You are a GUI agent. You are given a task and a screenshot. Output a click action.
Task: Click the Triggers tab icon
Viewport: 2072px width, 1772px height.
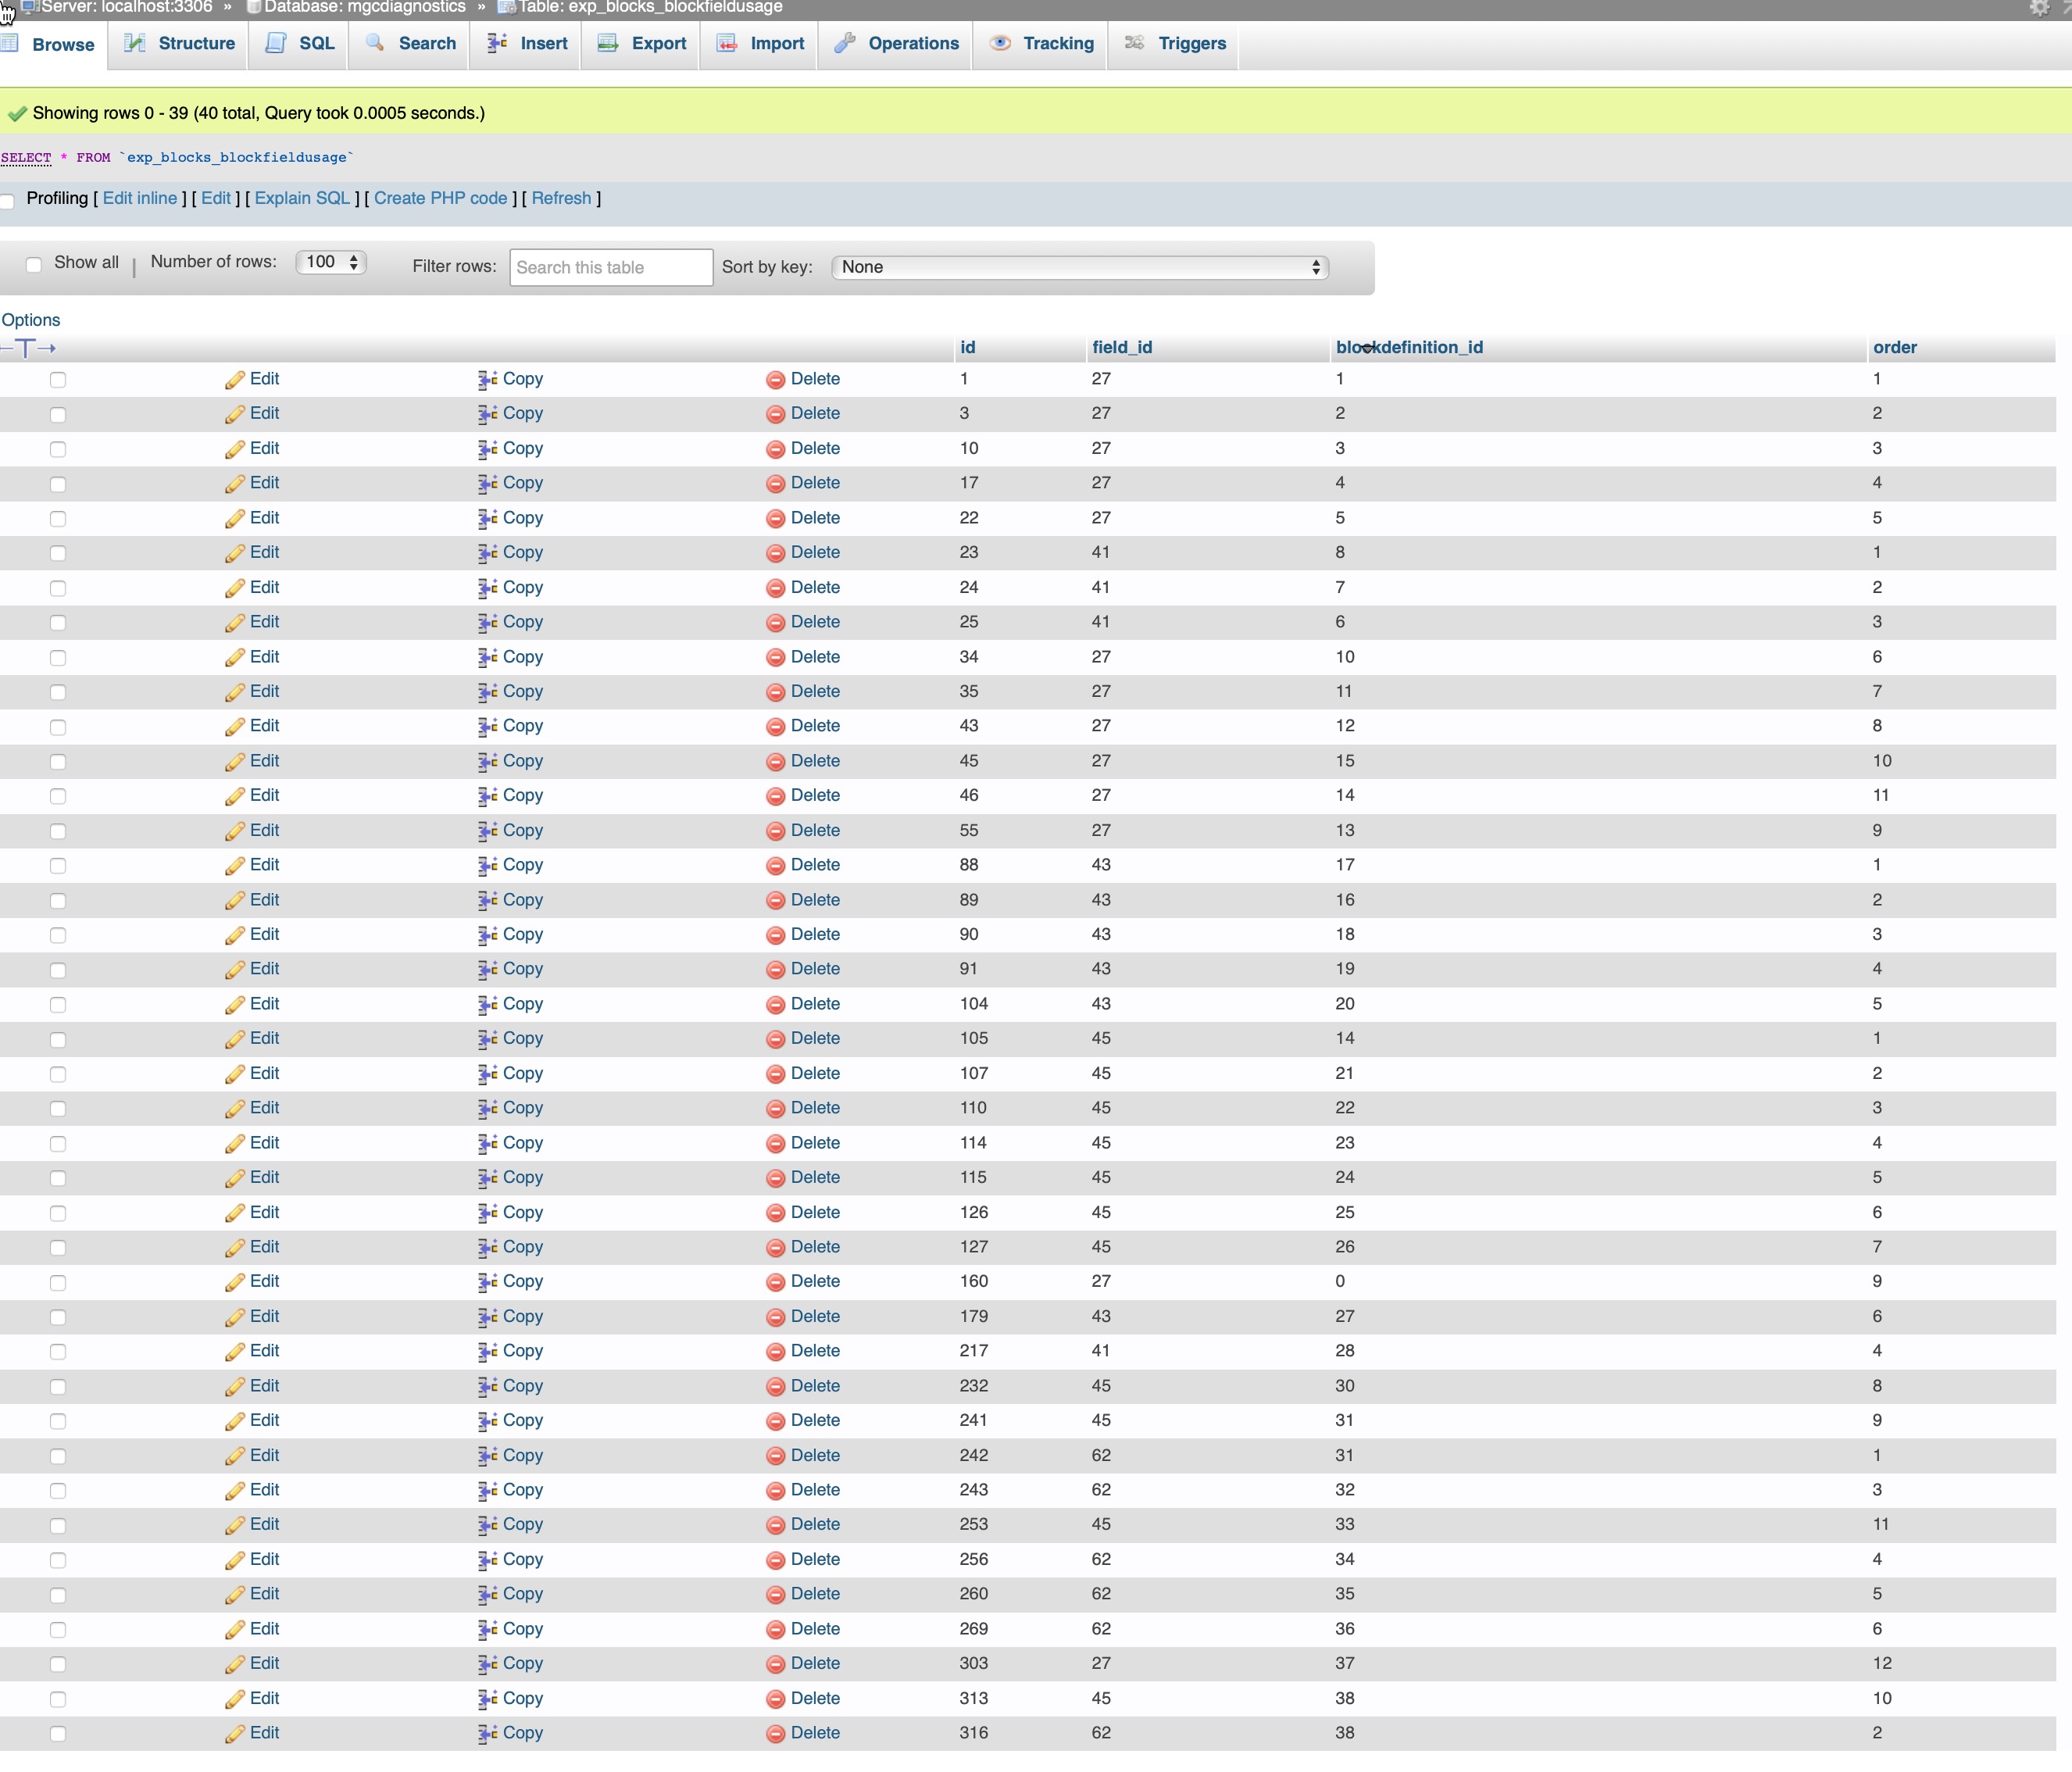point(1134,43)
